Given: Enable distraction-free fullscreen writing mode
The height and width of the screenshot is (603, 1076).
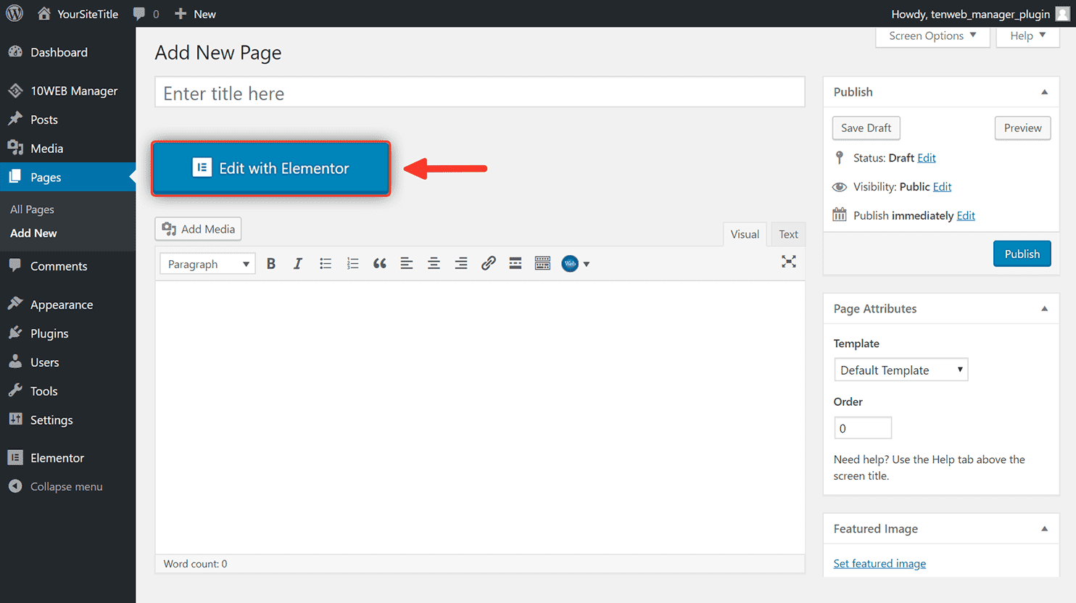Looking at the screenshot, I should point(789,262).
